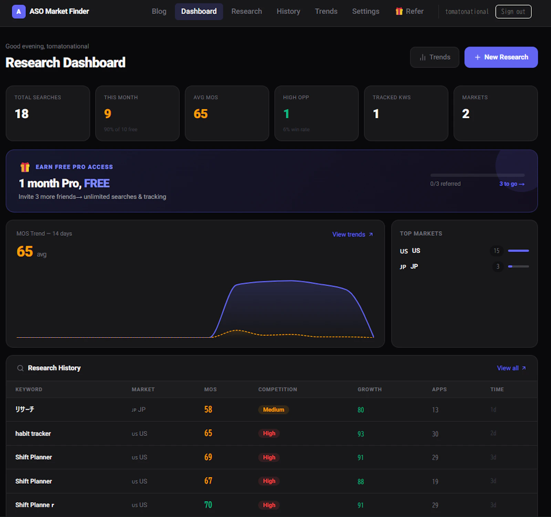The height and width of the screenshot is (517, 551).
Task: Click the JP row in Top Markets
Action: (x=464, y=266)
